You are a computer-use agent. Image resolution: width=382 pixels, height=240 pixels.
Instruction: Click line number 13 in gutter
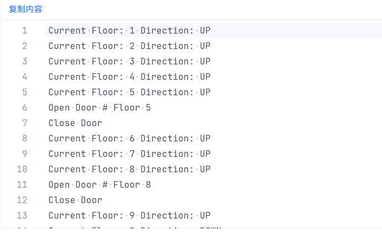click(22, 216)
